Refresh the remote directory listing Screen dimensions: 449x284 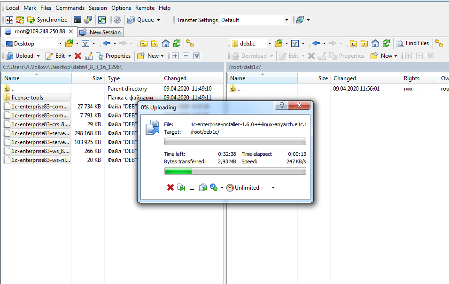tap(386, 43)
